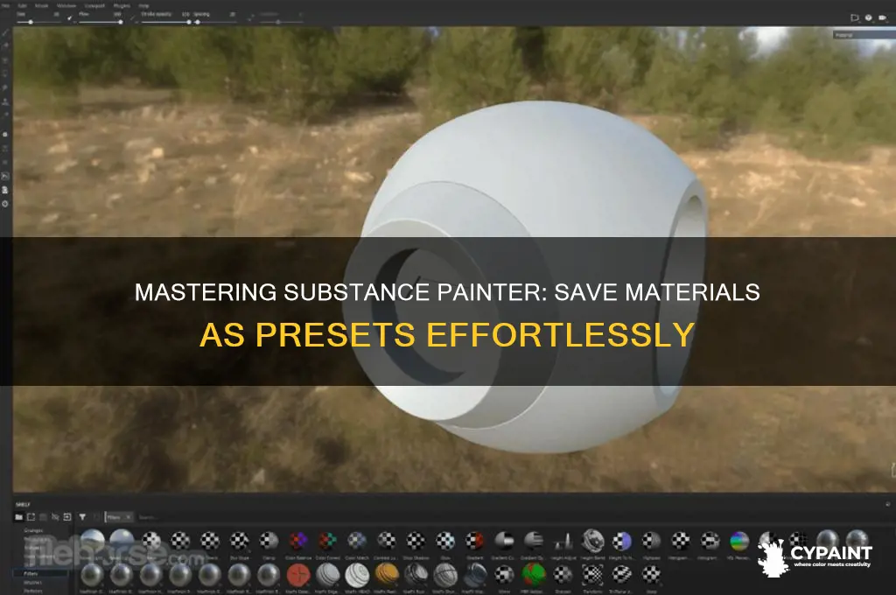Remove the Filters tag from shelf search
This screenshot has height=595, width=896.
point(129,517)
